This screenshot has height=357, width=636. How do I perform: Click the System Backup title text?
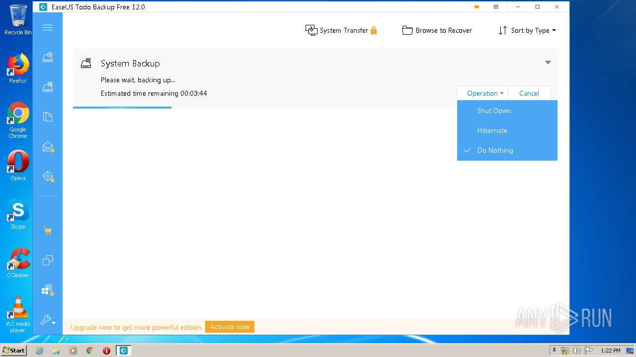pos(130,63)
